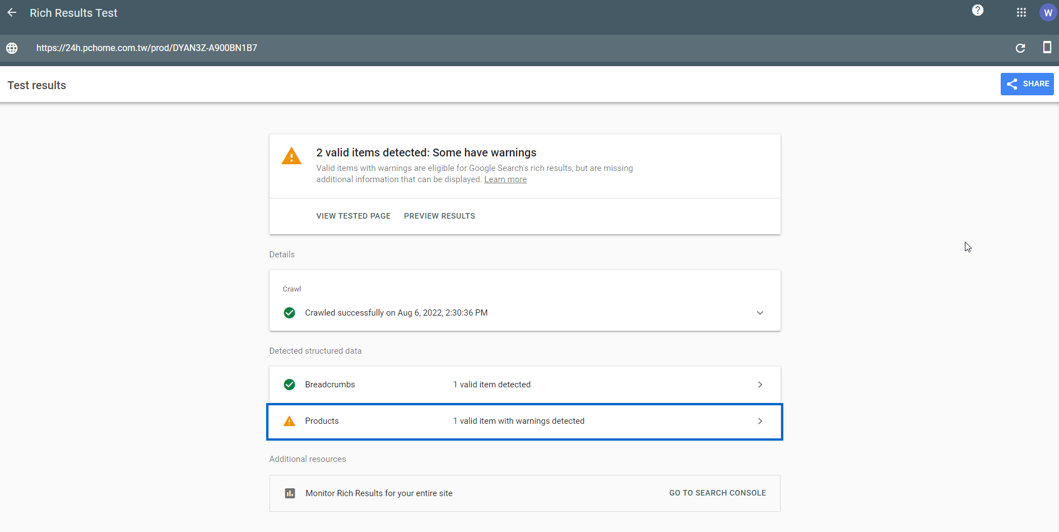Open Breadcrumbs details arrow
Viewport: 1059px width, 532px height.
point(760,385)
